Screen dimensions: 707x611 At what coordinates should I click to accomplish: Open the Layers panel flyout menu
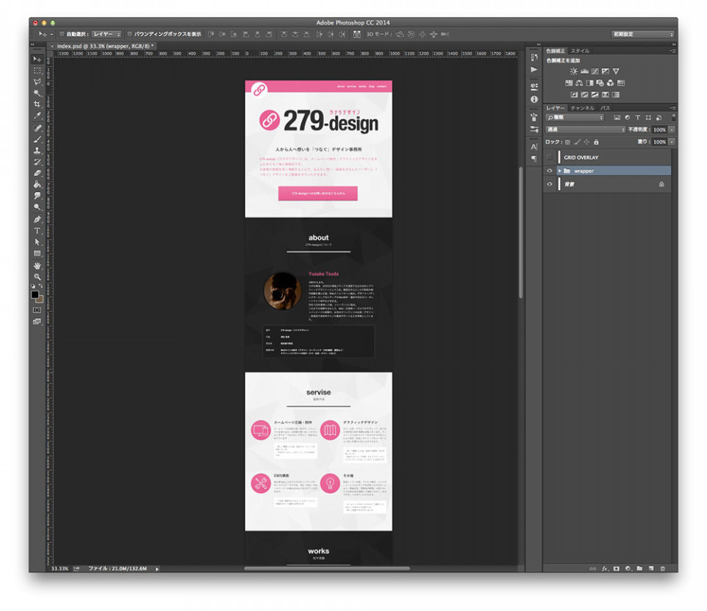672,108
